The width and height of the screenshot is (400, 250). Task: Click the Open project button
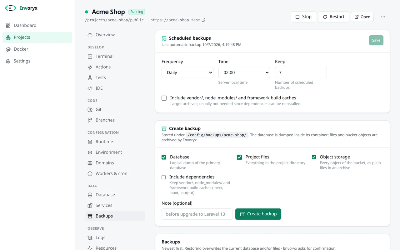pos(362,17)
